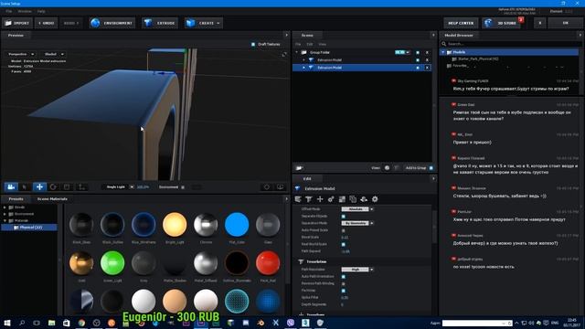This screenshot has height=329, width=585.
Task: Switch to the Presets tab
Action: [x=16, y=199]
